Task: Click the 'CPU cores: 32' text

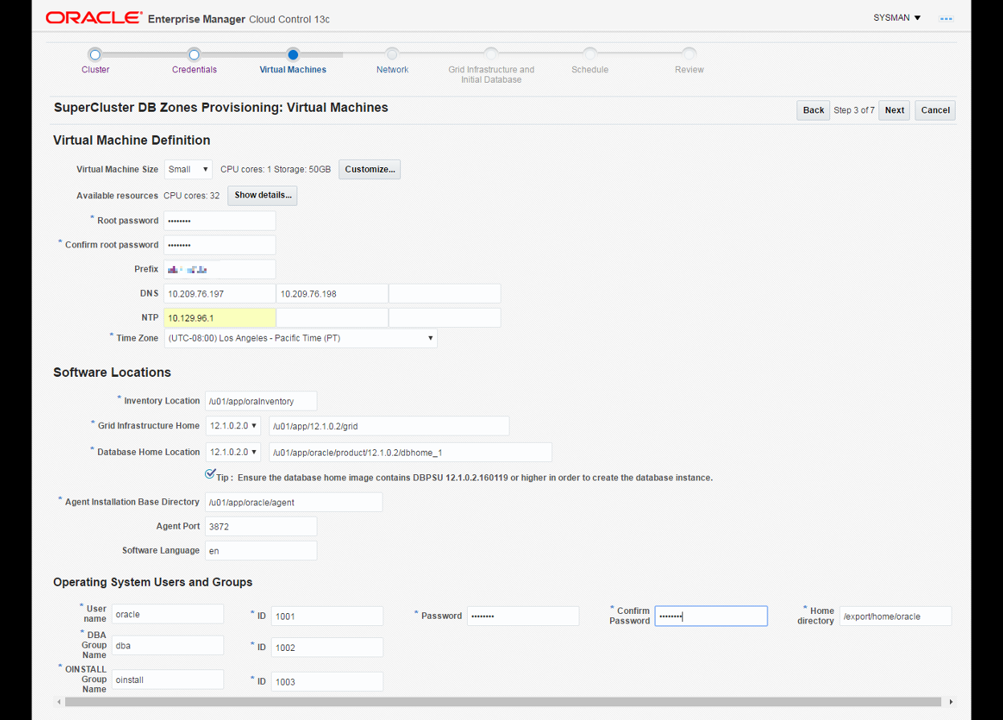Action: point(191,195)
